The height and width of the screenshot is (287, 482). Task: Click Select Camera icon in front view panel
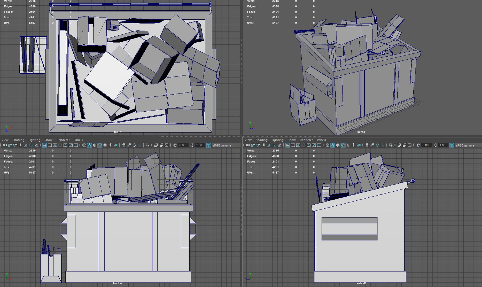point(5,145)
